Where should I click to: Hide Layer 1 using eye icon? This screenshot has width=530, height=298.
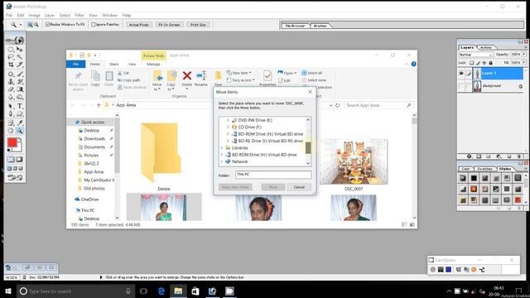(x=461, y=74)
